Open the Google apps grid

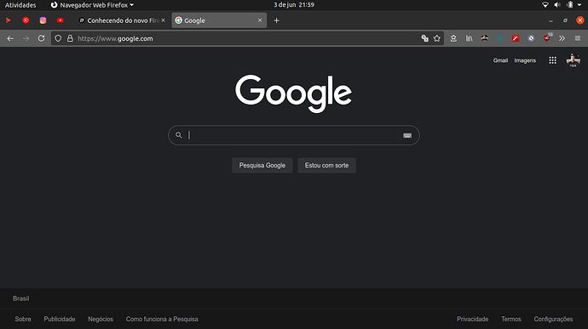click(552, 60)
